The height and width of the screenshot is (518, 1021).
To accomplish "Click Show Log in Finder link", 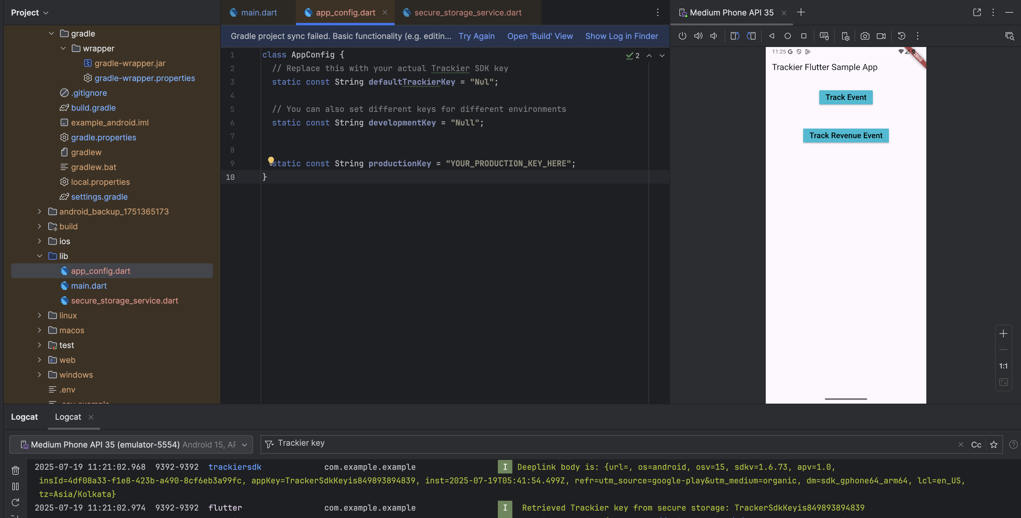I will [x=622, y=36].
